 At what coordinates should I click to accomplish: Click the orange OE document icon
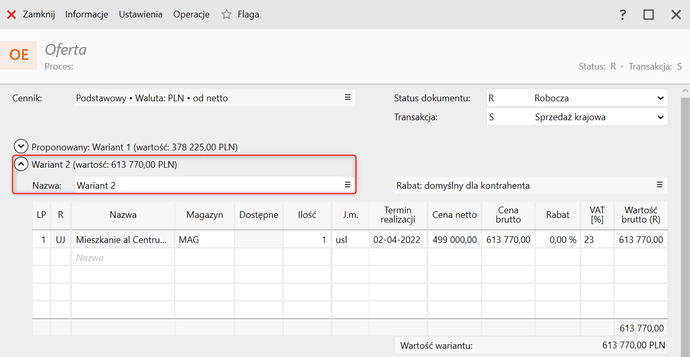pos(19,55)
